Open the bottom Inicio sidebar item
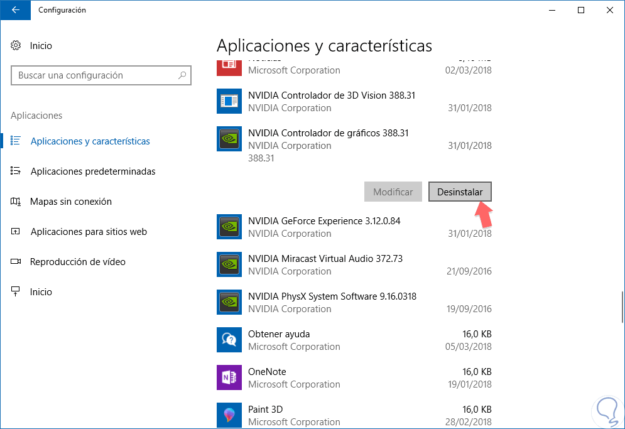Image resolution: width=625 pixels, height=429 pixels. (41, 292)
